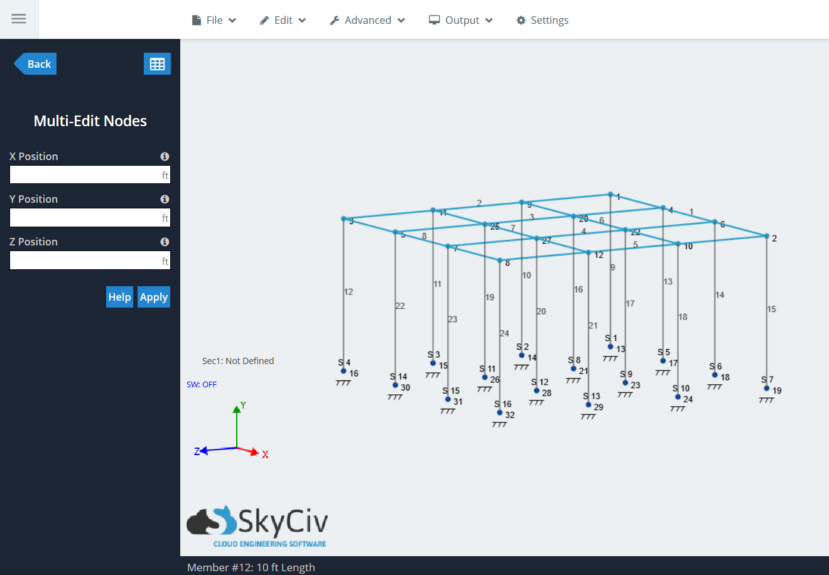
Task: Select column member label 14
Action: tap(720, 294)
